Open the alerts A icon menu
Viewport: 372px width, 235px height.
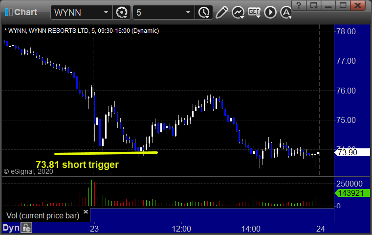(286, 12)
